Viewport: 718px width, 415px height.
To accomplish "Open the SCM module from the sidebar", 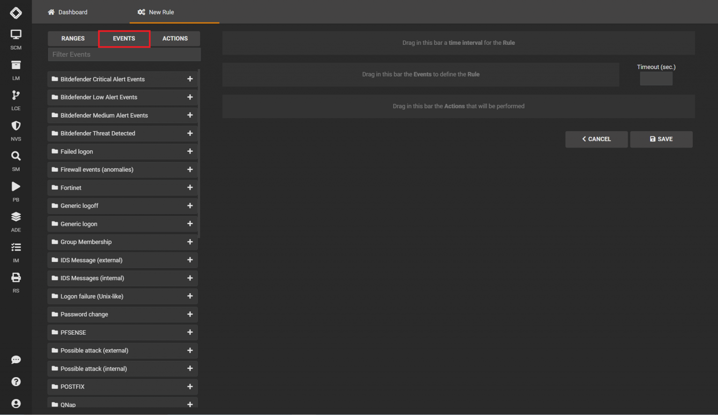I will [x=15, y=35].
